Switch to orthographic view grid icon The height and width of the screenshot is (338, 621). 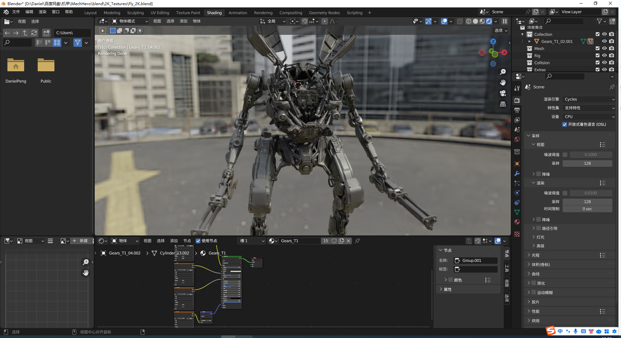pos(503,104)
